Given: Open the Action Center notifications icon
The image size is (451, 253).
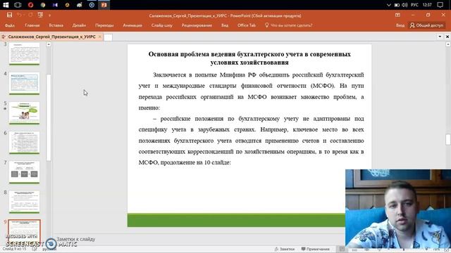Looking at the screenshot, I should 440,5.
